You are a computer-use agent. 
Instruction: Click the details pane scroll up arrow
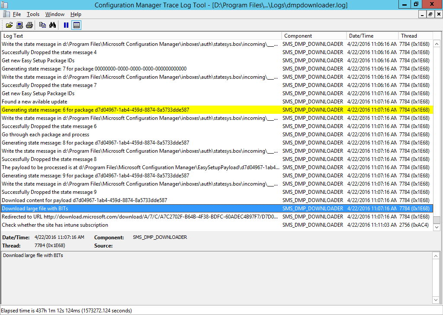436,256
